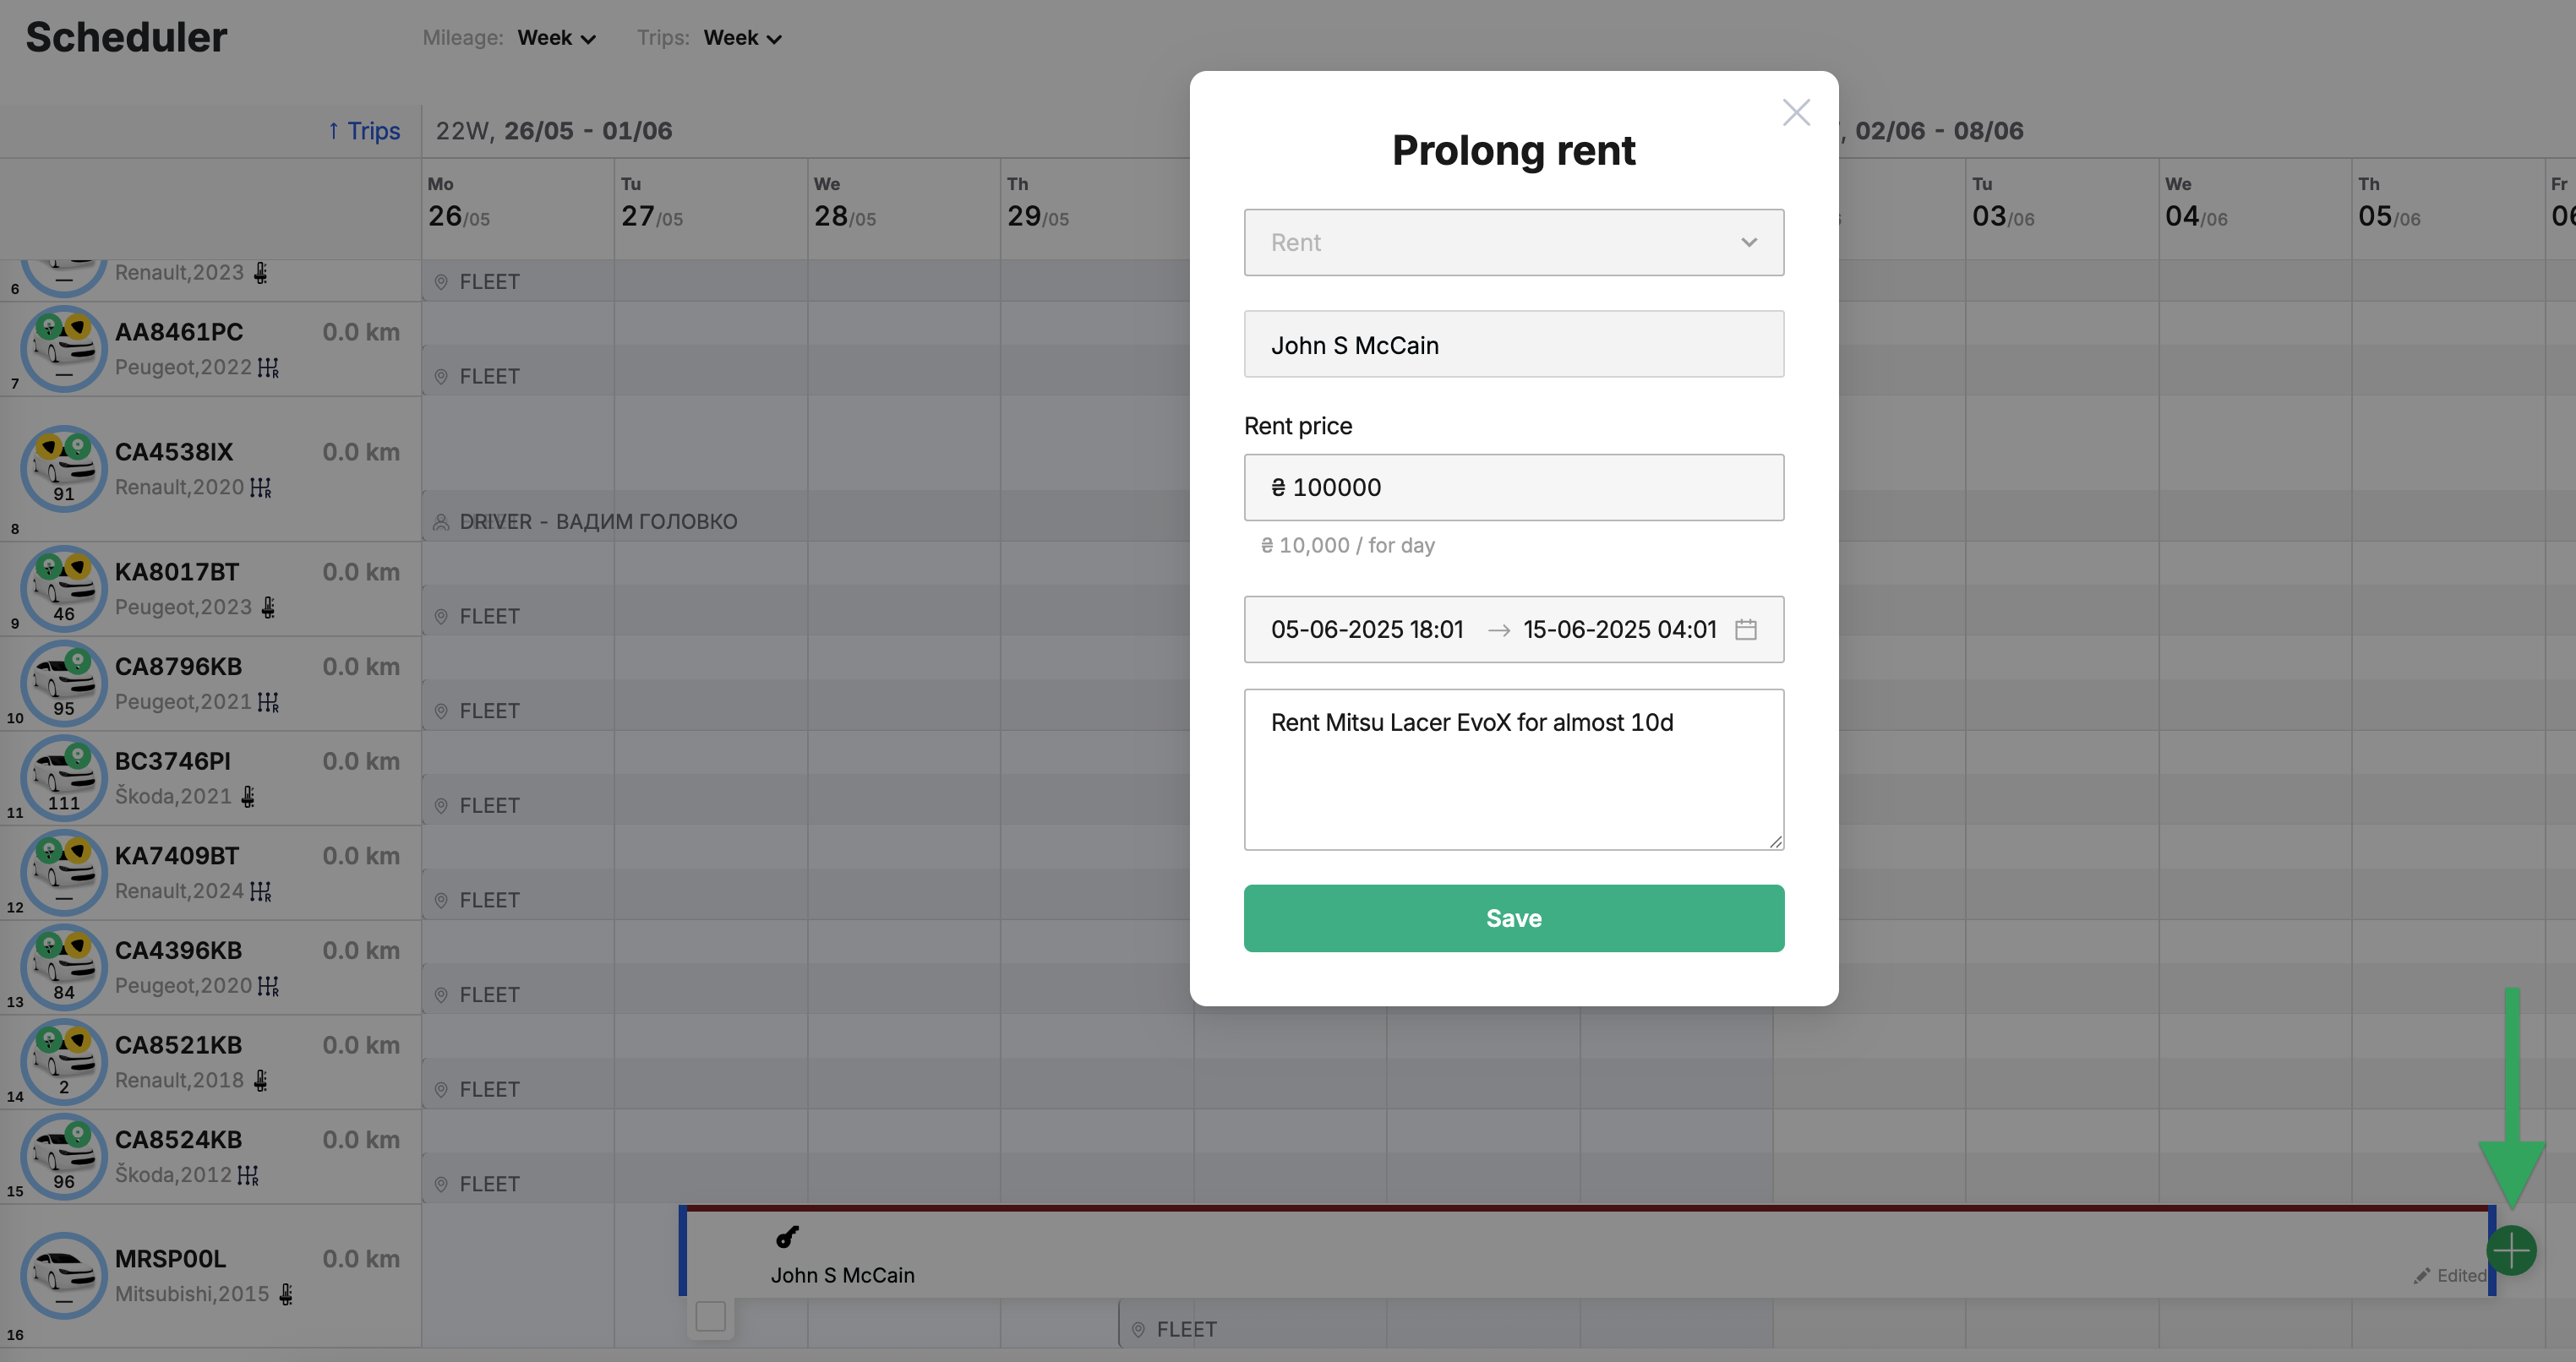Click plate number CA4538IX
The image size is (2576, 1362).
174,452
